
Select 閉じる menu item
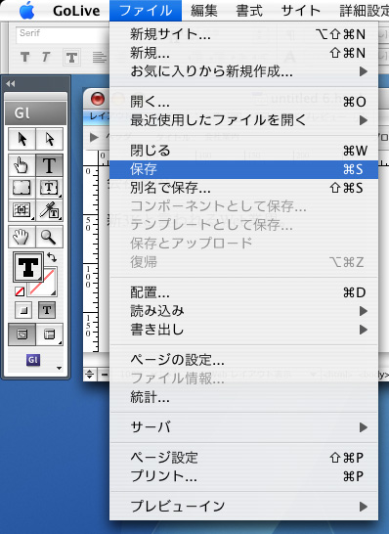(x=243, y=151)
